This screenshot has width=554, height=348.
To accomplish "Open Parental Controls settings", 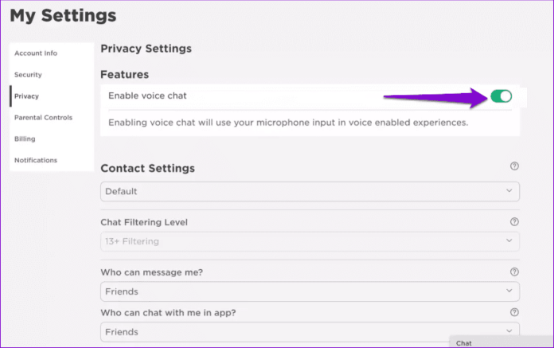I will (43, 118).
